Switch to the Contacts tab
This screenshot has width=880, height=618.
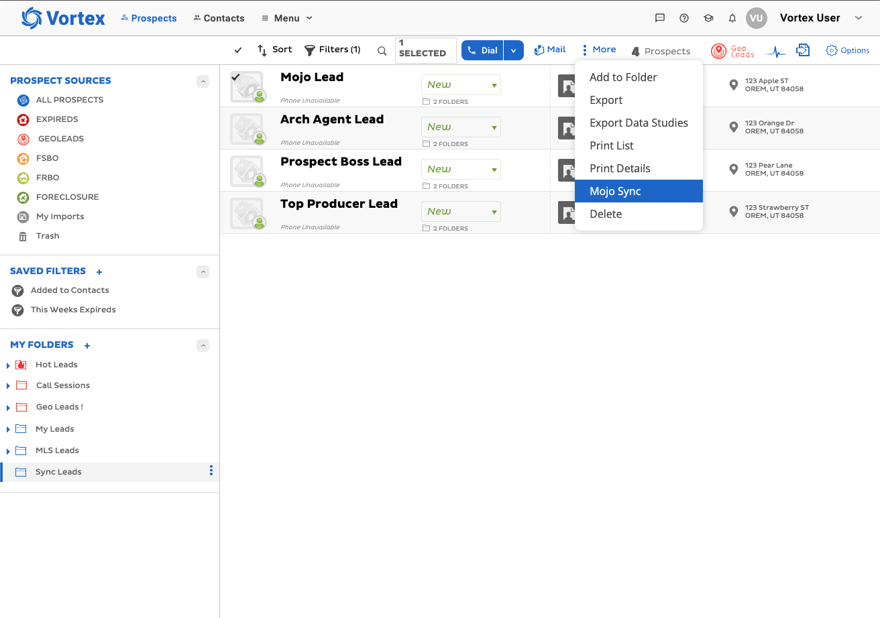point(219,18)
